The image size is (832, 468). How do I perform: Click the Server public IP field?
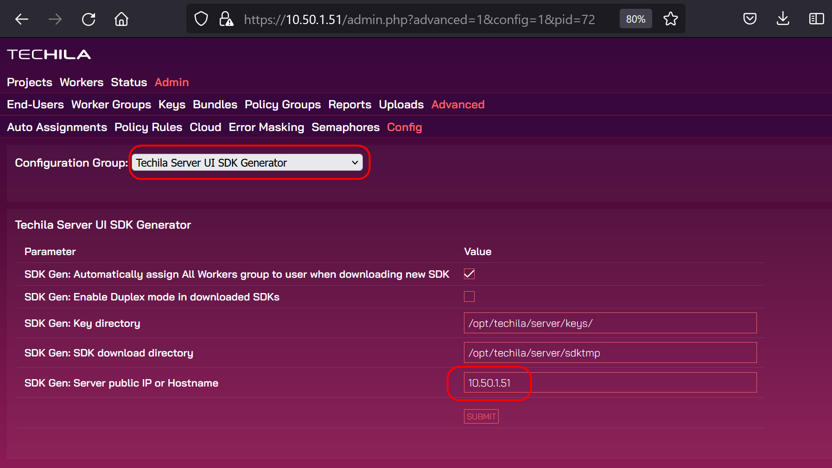(610, 383)
